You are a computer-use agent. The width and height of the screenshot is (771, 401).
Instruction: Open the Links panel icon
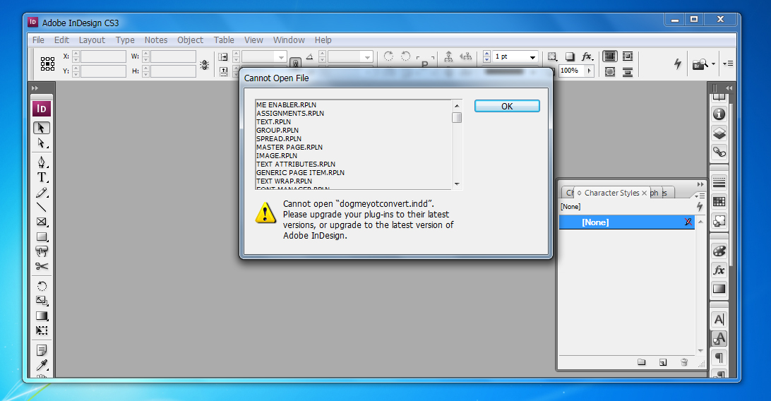coord(719,152)
